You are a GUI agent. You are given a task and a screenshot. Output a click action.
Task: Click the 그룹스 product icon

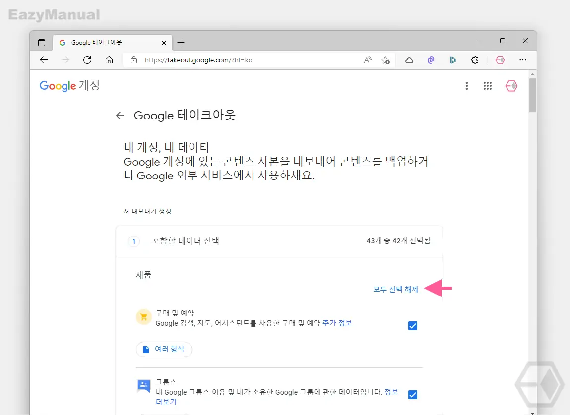pos(144,386)
